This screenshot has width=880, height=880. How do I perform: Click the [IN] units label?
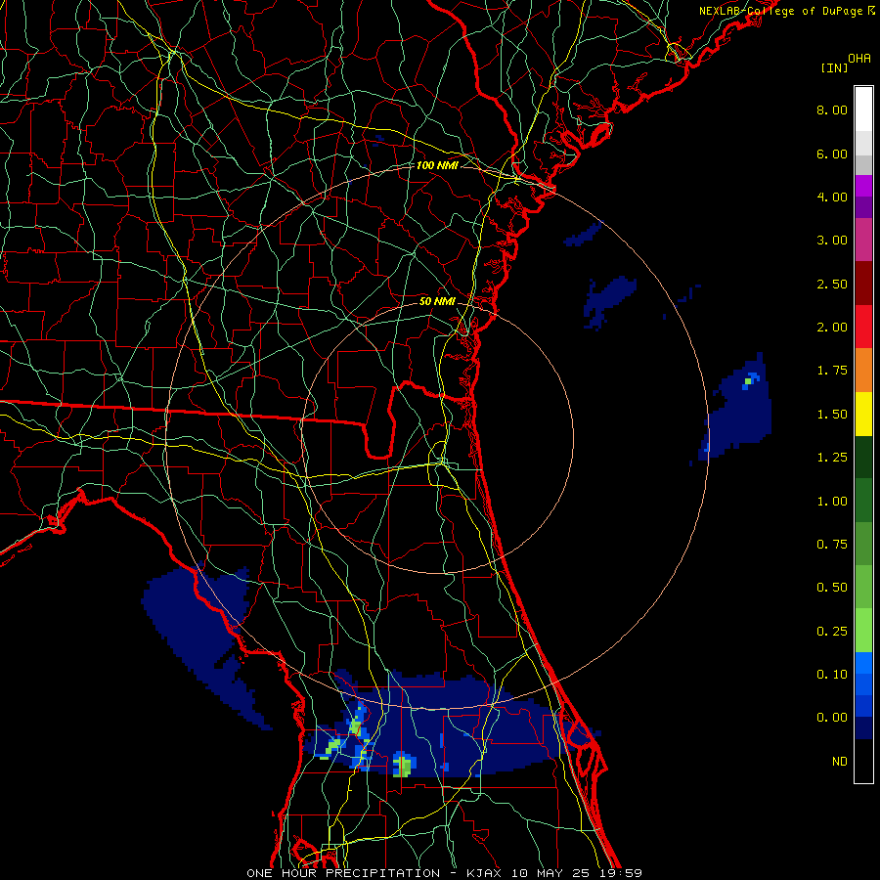[834, 67]
